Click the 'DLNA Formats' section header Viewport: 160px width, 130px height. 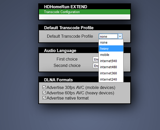58,80
